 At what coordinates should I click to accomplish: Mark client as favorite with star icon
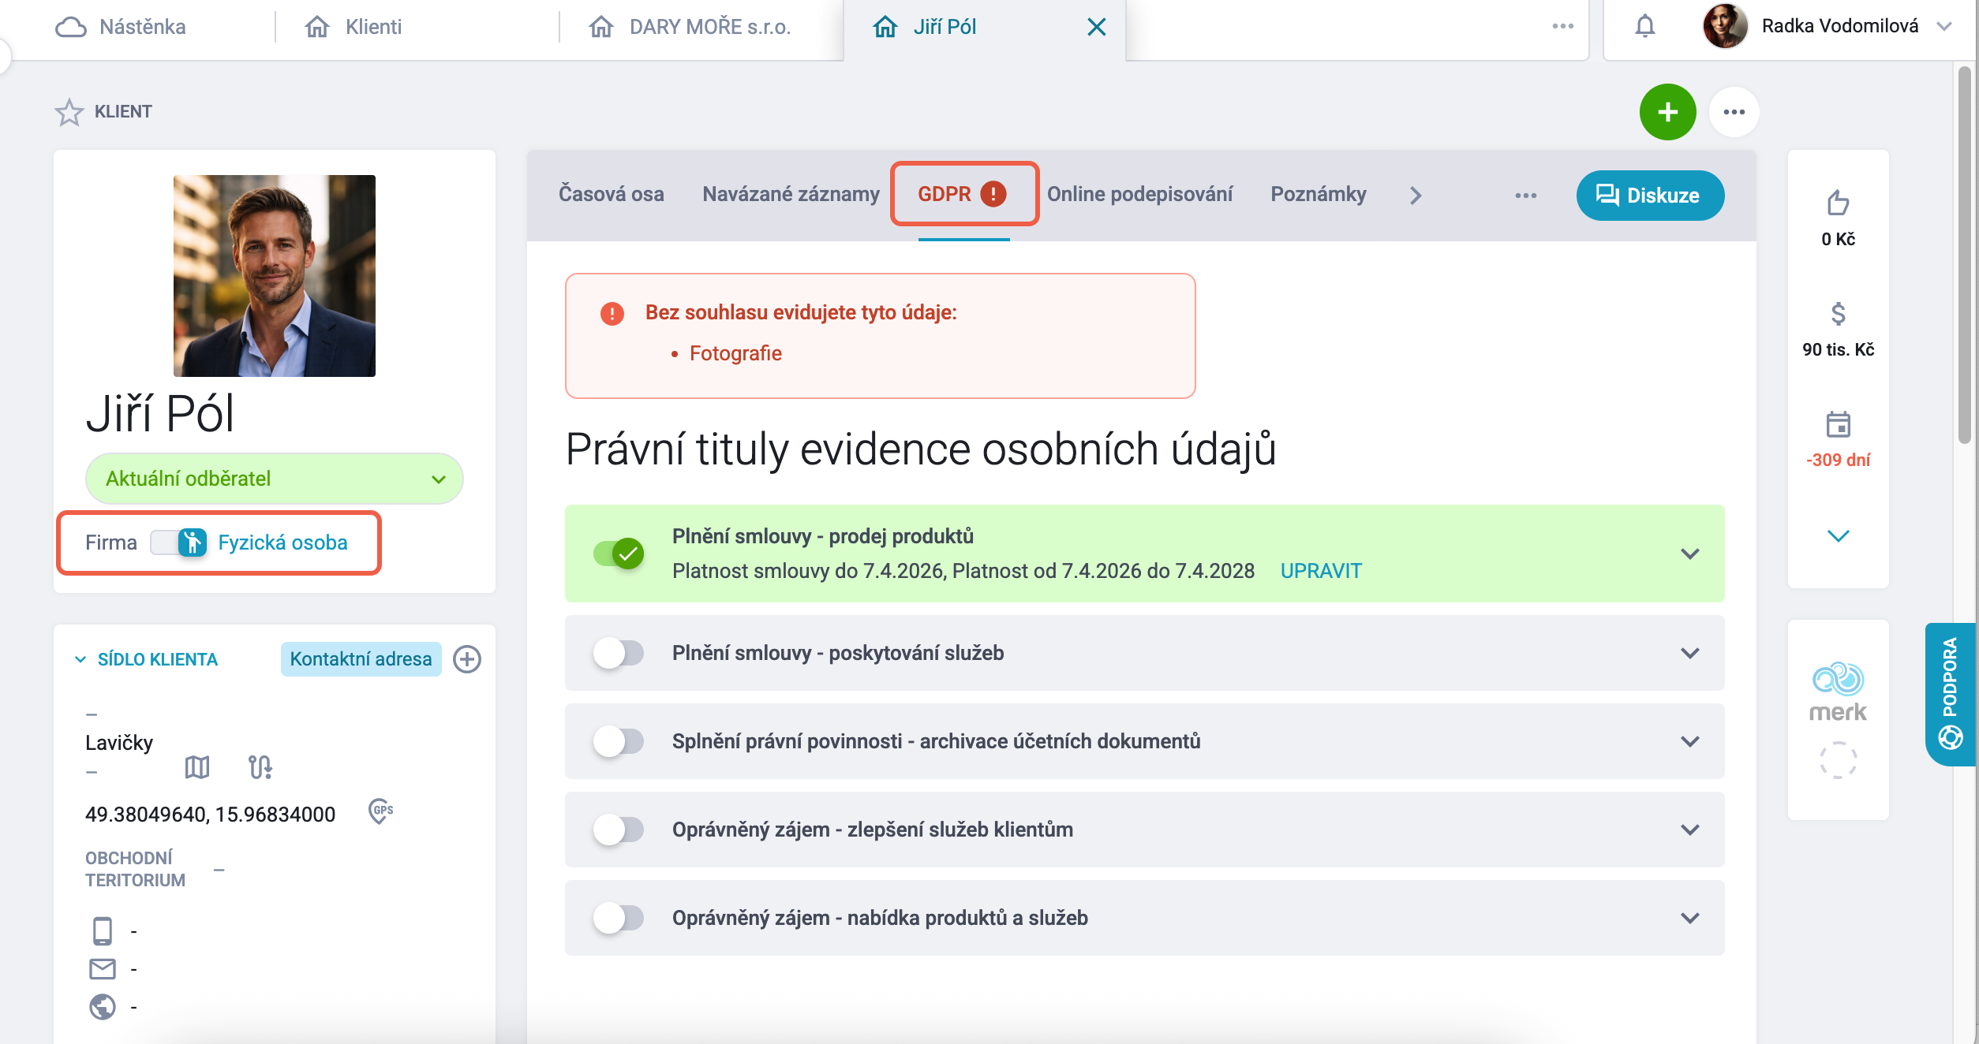(69, 112)
